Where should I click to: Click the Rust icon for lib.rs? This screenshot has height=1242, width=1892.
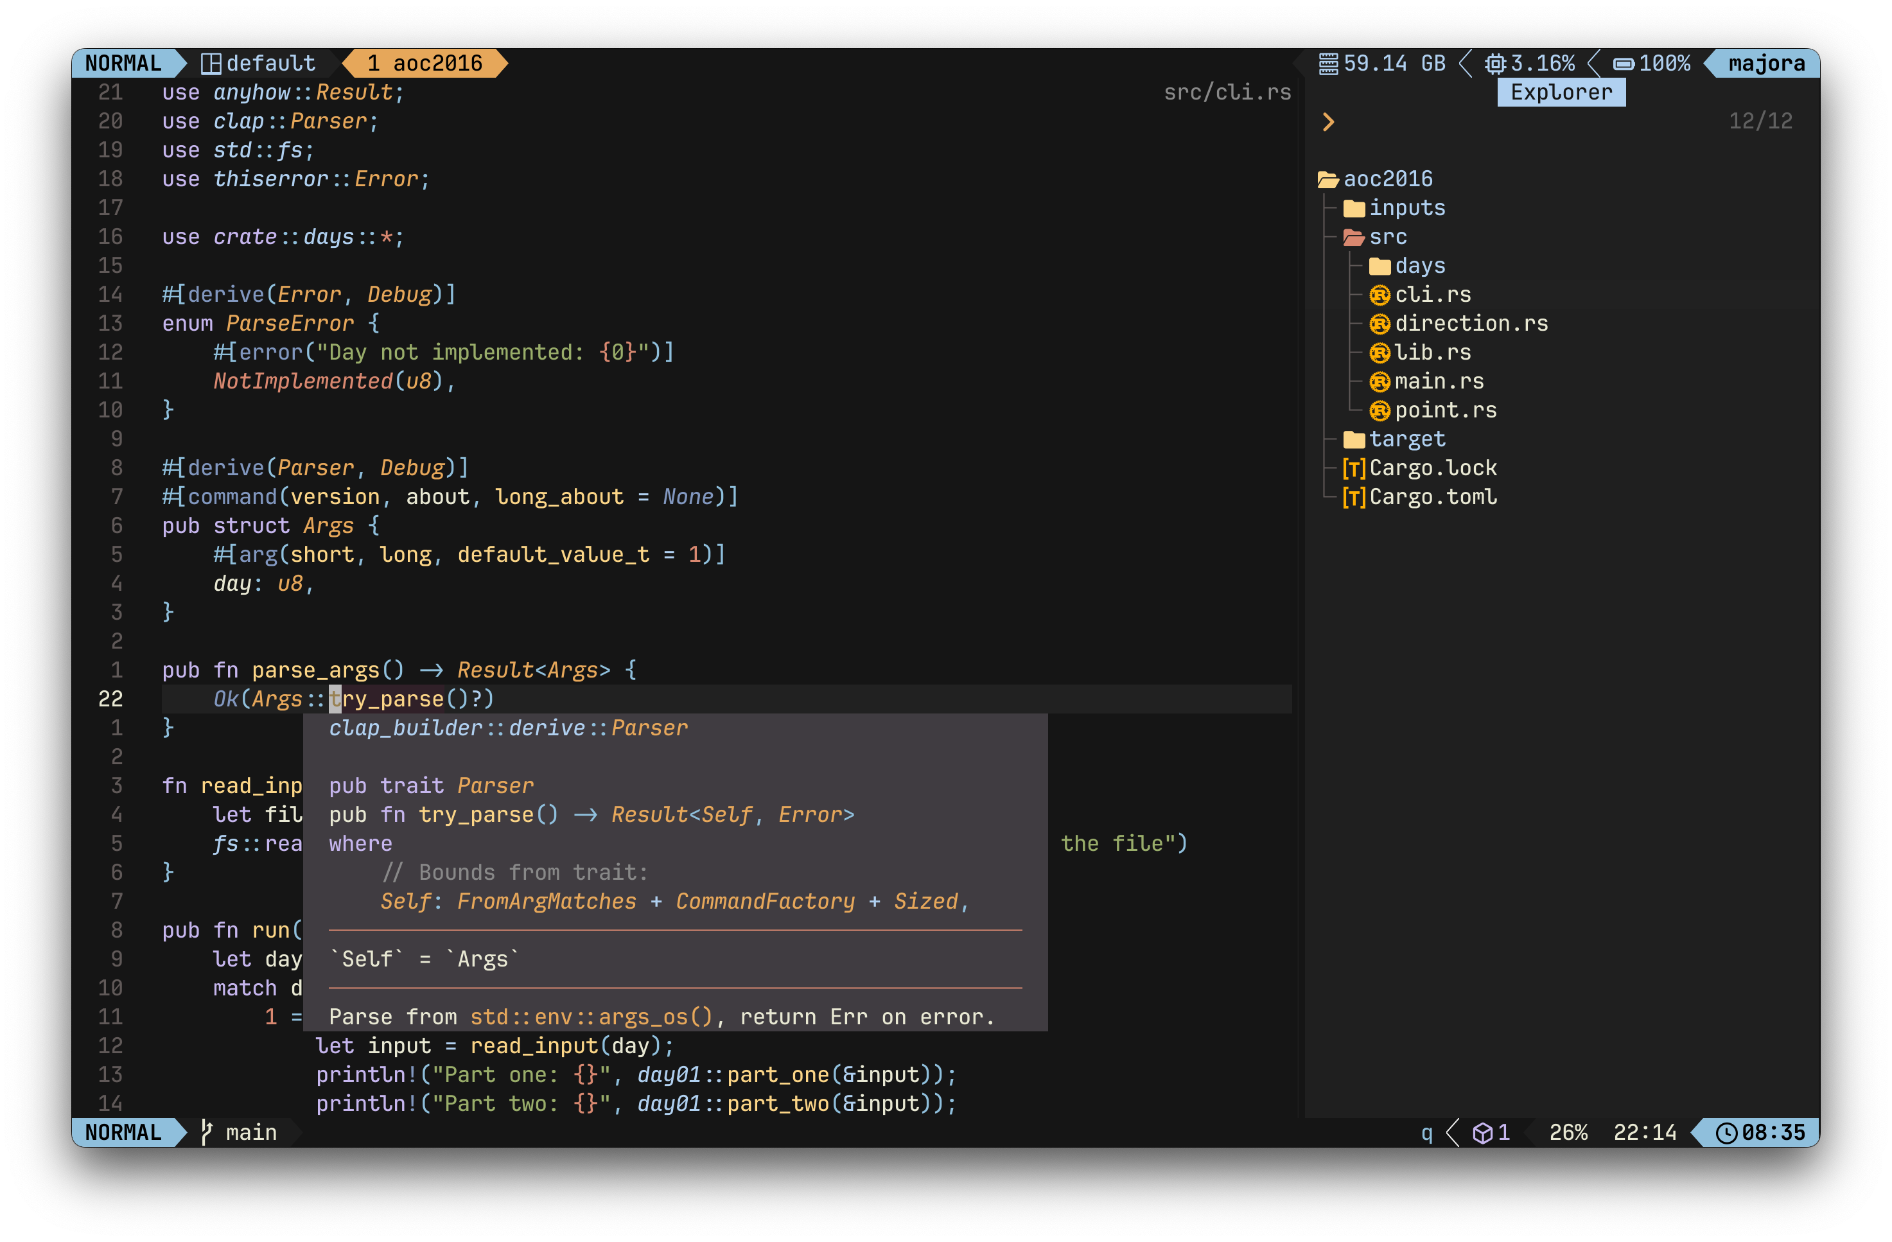point(1380,353)
